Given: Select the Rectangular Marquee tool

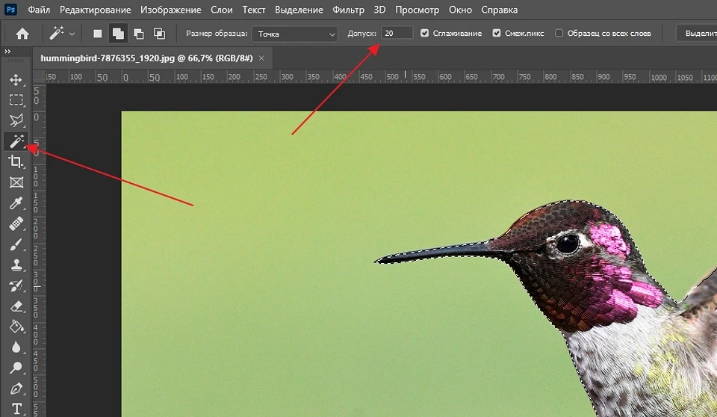Looking at the screenshot, I should coord(16,100).
